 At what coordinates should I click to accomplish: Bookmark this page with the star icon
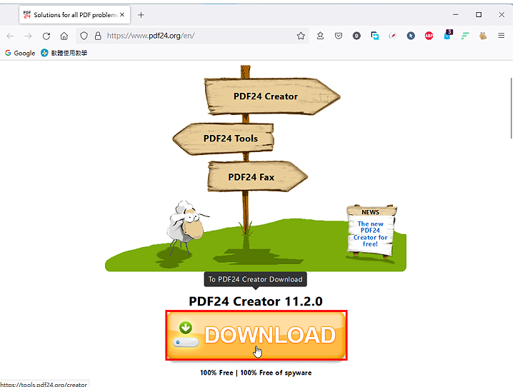[x=301, y=36]
